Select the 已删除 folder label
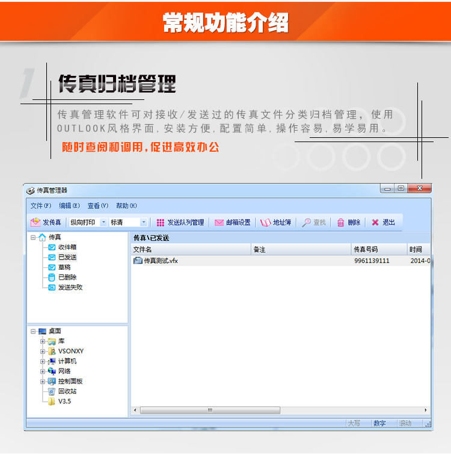The image size is (451, 454). click(x=67, y=277)
